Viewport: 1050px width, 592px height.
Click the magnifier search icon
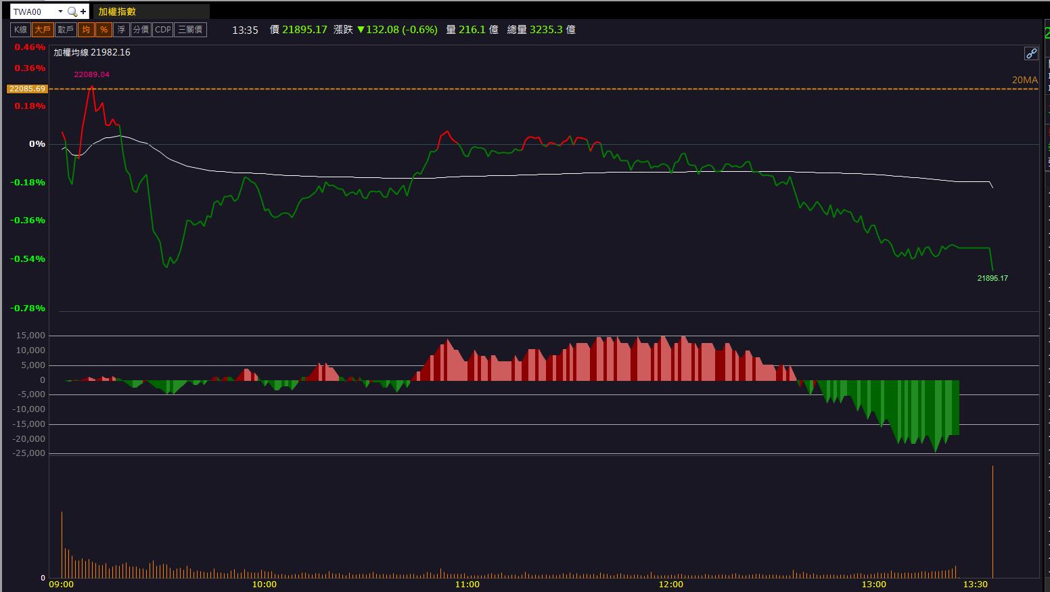pyautogui.click(x=72, y=12)
